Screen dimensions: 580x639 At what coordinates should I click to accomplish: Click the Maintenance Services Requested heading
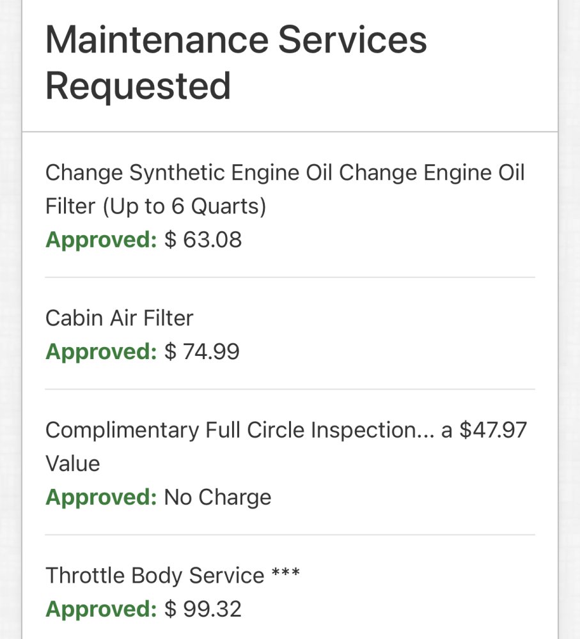coord(236,62)
